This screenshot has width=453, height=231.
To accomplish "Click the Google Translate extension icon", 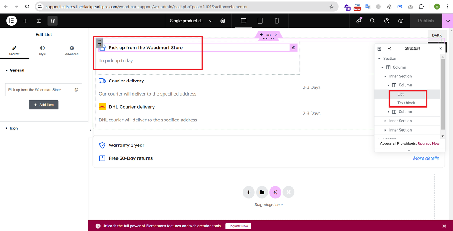I will (368, 7).
